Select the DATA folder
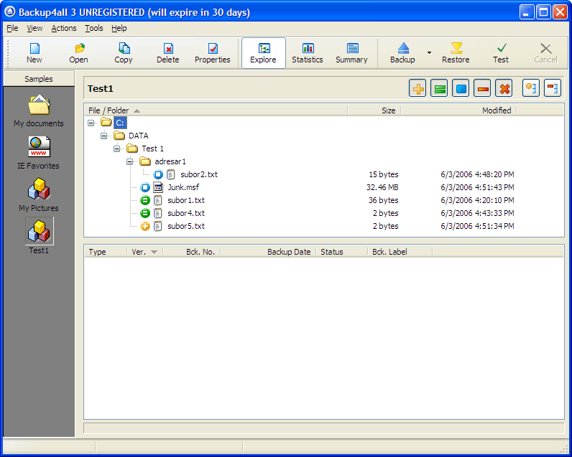This screenshot has width=572, height=457. 138,136
